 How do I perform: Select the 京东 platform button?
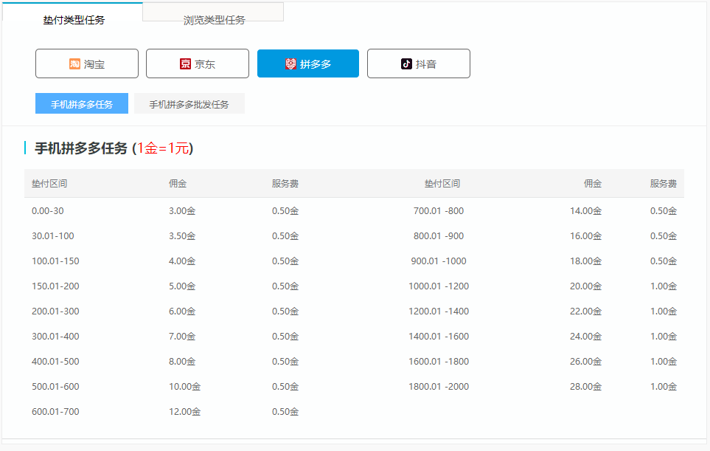click(x=198, y=63)
